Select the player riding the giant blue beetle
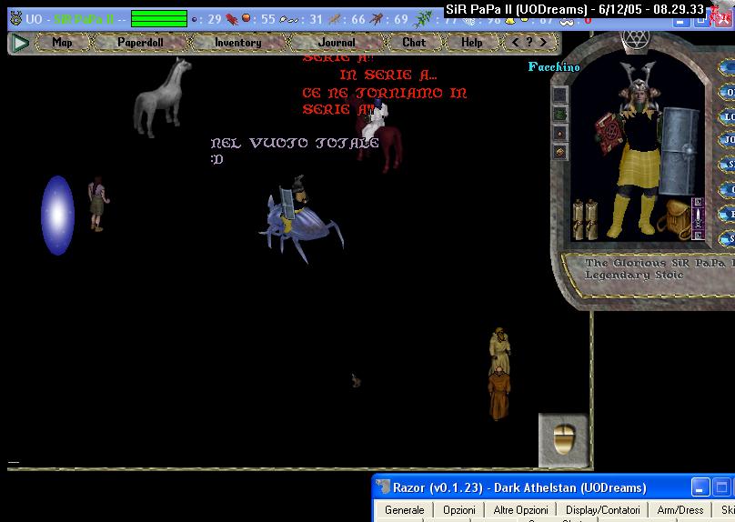 (300, 218)
